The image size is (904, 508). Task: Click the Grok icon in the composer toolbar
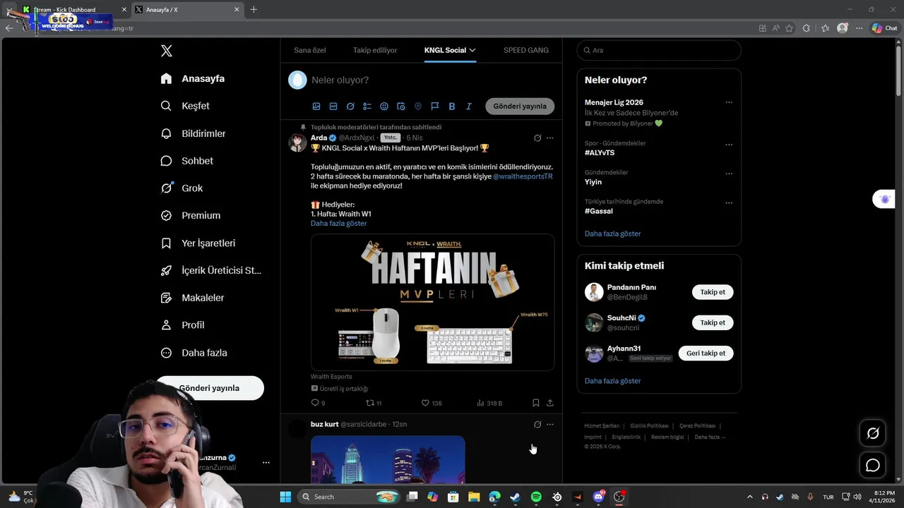[350, 107]
